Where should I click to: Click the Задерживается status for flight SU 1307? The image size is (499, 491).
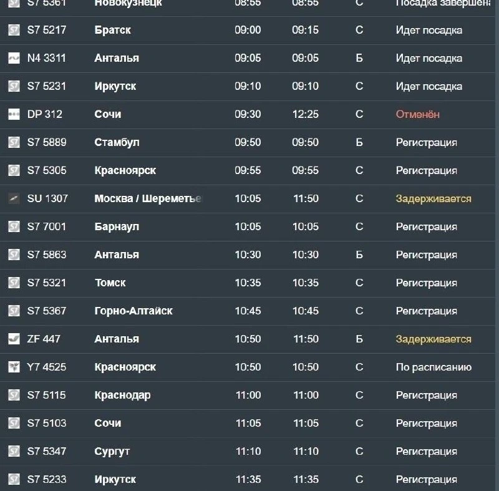[x=434, y=198]
